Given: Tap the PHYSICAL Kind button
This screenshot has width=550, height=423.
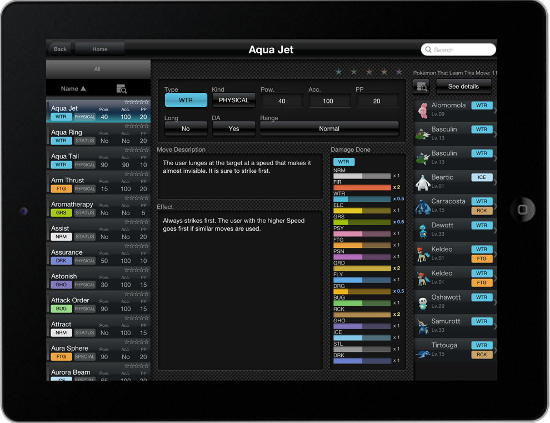Looking at the screenshot, I should click(233, 101).
